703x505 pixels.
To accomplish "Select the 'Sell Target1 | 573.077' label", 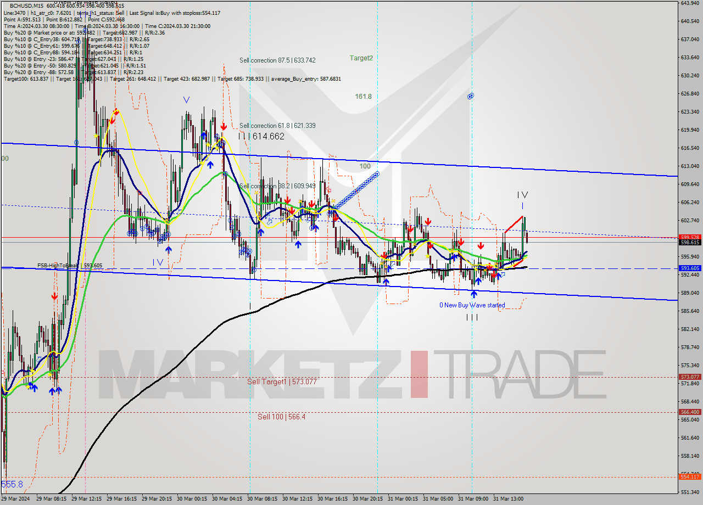I will click(282, 381).
